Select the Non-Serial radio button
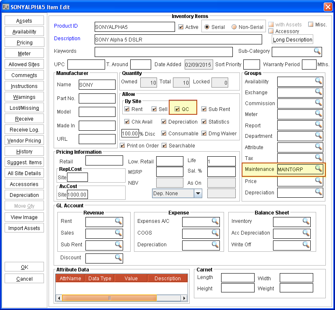Screen dimensions: 335x310 point(234,27)
